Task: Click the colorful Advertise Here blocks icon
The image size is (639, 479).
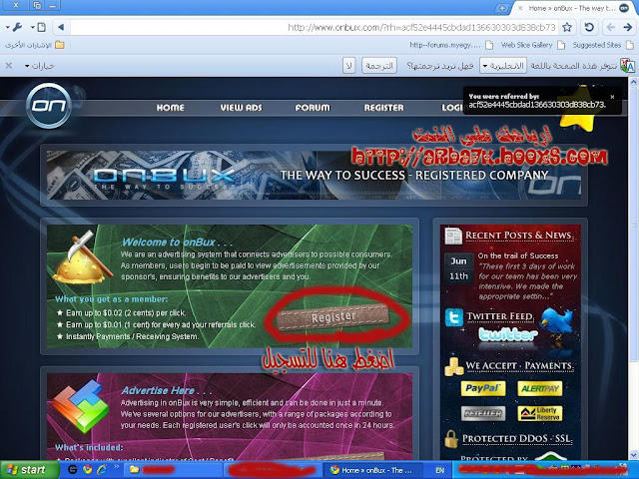Action: (x=81, y=405)
